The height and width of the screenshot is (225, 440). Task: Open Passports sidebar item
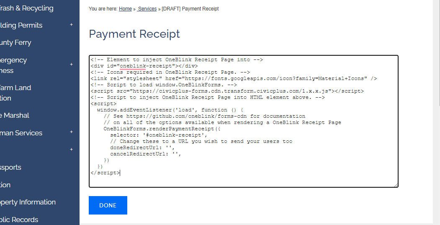tap(10, 168)
